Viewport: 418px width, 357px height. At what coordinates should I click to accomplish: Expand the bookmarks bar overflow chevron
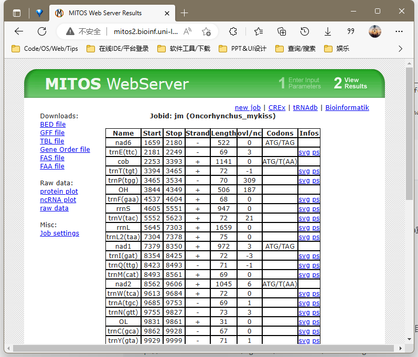(401, 49)
